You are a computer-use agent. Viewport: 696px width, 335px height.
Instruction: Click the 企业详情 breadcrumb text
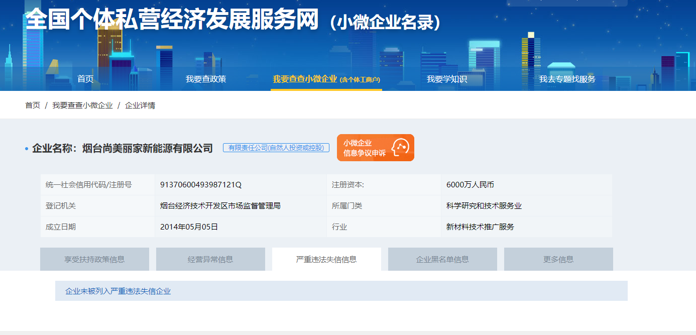(140, 105)
